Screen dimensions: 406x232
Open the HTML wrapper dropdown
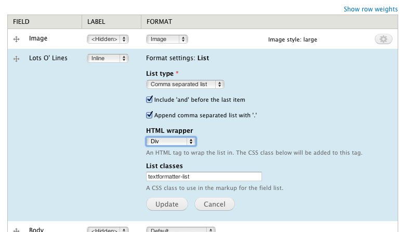pyautogui.click(x=171, y=141)
